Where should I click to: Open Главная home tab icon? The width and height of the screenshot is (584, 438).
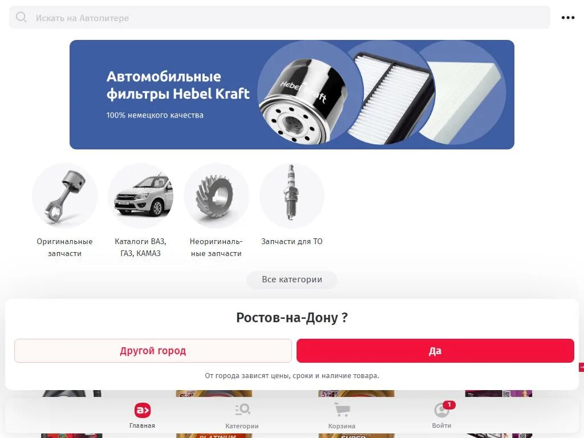pos(142,410)
